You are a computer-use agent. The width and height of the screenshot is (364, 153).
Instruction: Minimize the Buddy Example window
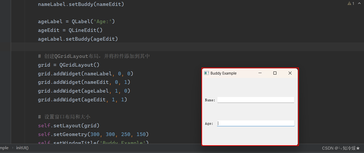tap(260, 73)
